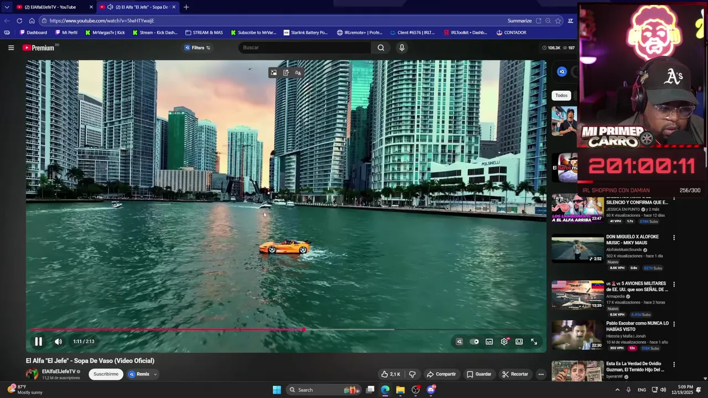Open more actions three-dot menu under video
The width and height of the screenshot is (708, 398).
coord(541,374)
